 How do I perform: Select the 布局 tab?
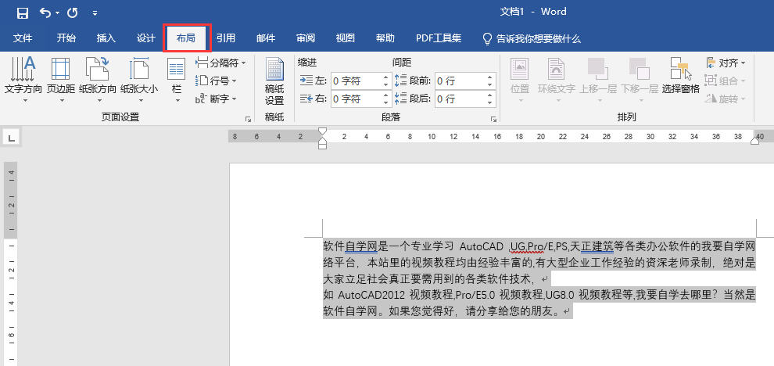pyautogui.click(x=187, y=38)
